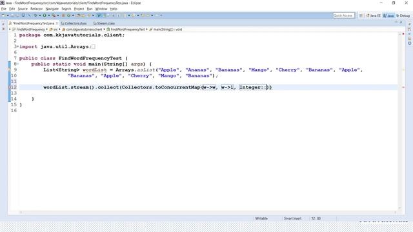Open the New Java Class dropdown arrow
This screenshot has width=413, height=232.
[73, 15]
